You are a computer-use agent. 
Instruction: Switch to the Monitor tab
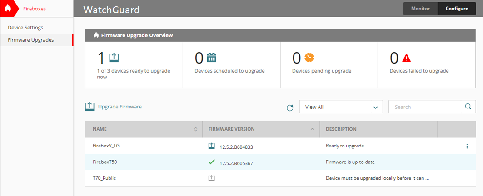(x=420, y=9)
